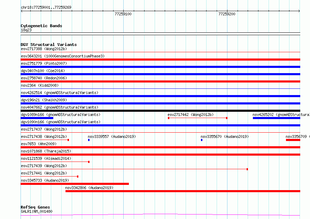The width and height of the screenshot is (310, 219).
Task: Open esv2717437 (Wong2012b) variant label
Action: pyautogui.click(x=44, y=129)
